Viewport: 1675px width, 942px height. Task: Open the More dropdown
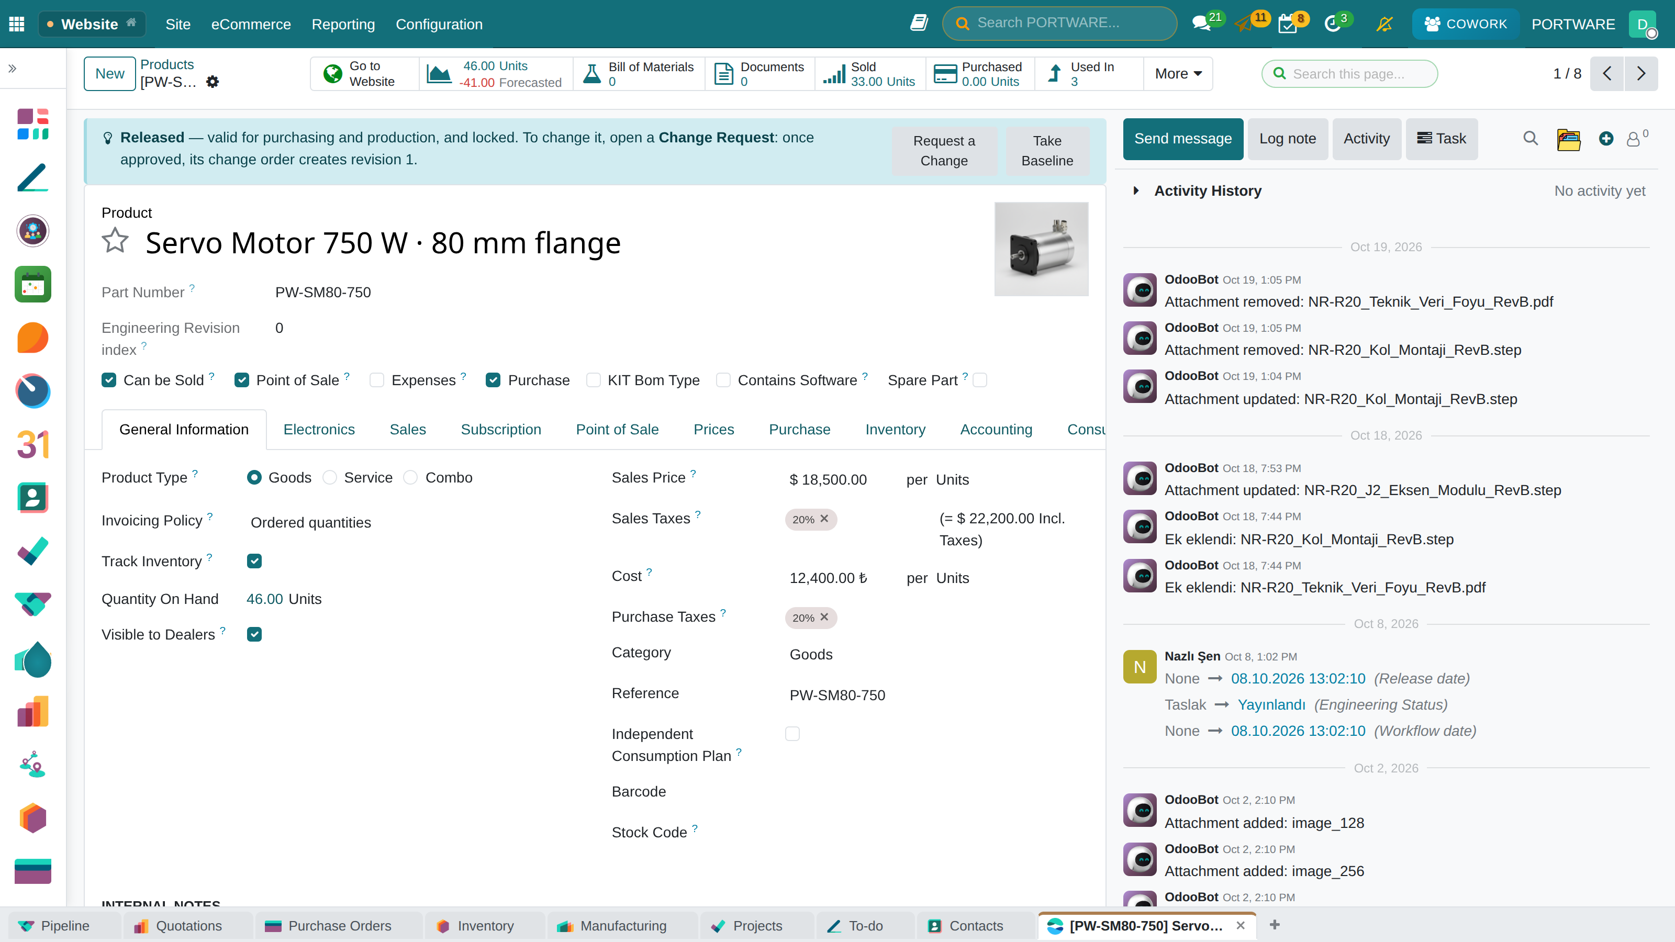pos(1178,73)
